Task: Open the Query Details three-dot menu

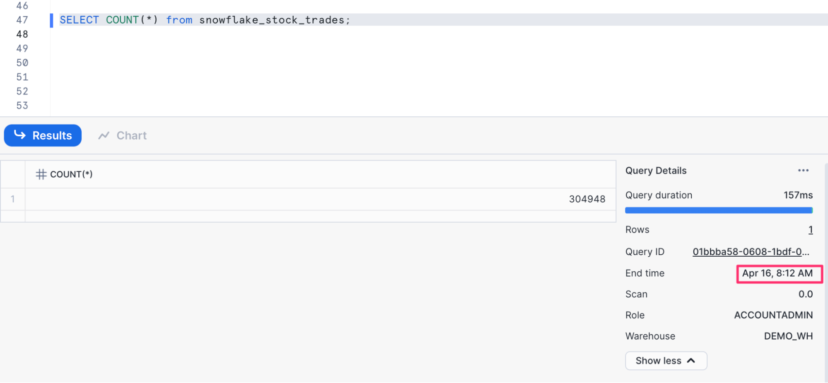Action: tap(803, 171)
